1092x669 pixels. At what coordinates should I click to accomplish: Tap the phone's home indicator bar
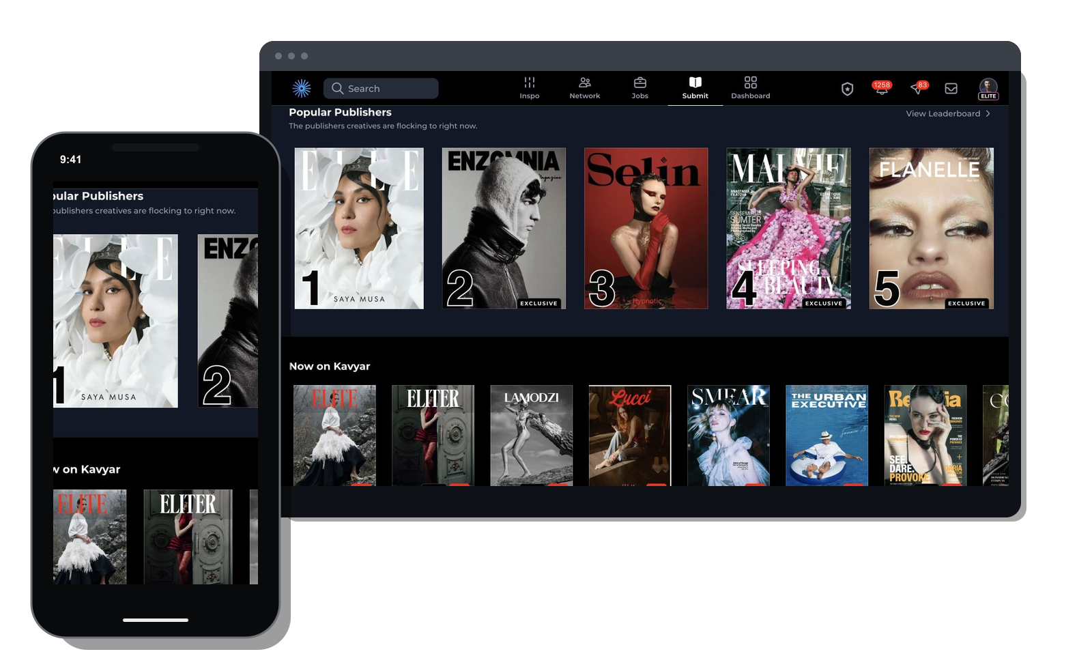156,620
